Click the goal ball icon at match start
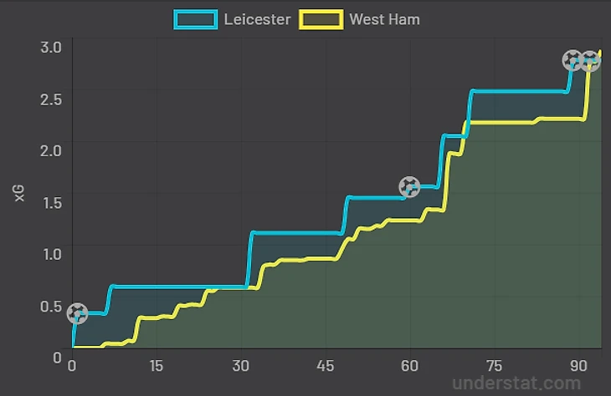Image resolution: width=611 pixels, height=396 pixels. pyautogui.click(x=77, y=313)
